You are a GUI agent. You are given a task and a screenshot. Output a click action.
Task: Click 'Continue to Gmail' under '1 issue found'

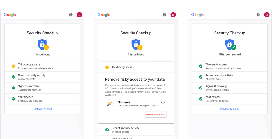click(x=42, y=109)
